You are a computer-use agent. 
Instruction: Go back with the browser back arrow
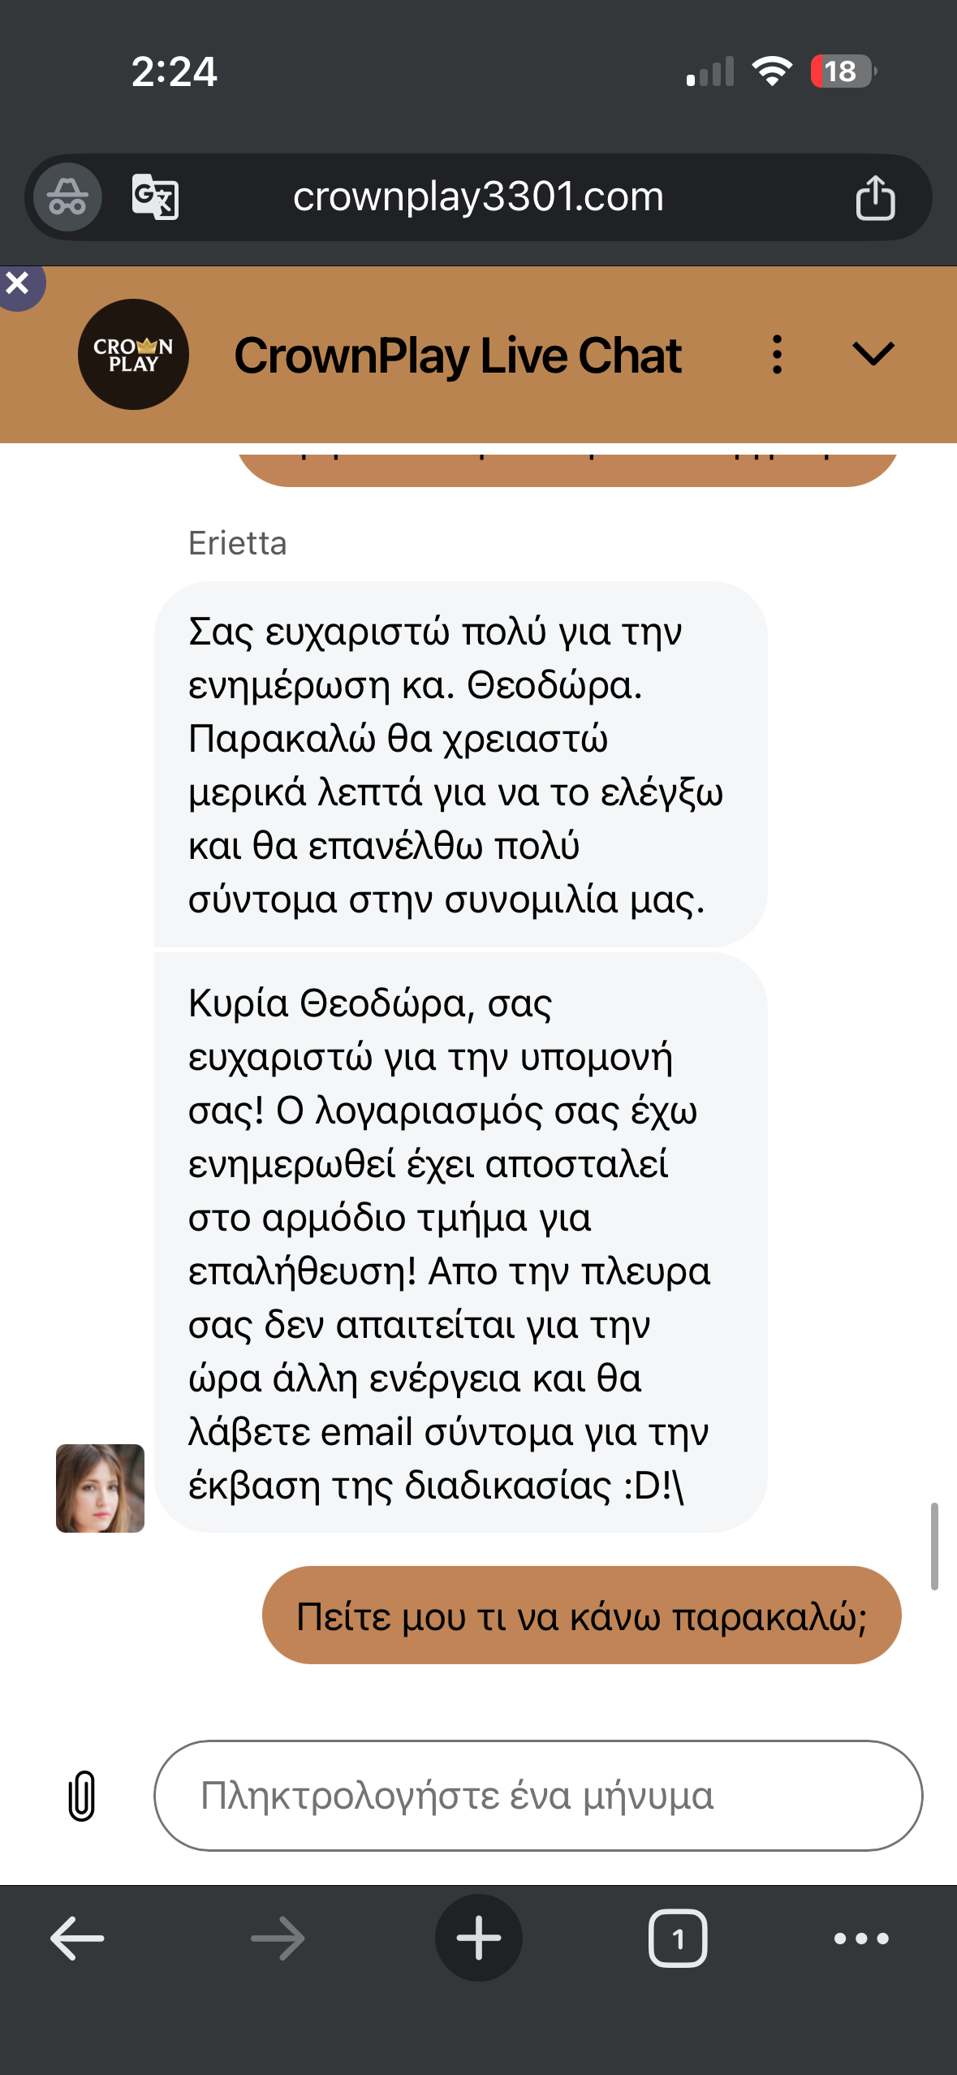(x=77, y=1939)
